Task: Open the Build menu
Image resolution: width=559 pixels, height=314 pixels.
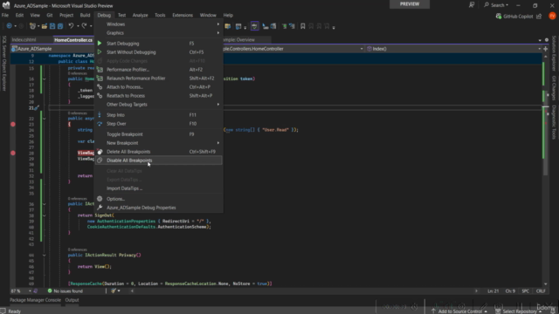Action: click(x=85, y=16)
